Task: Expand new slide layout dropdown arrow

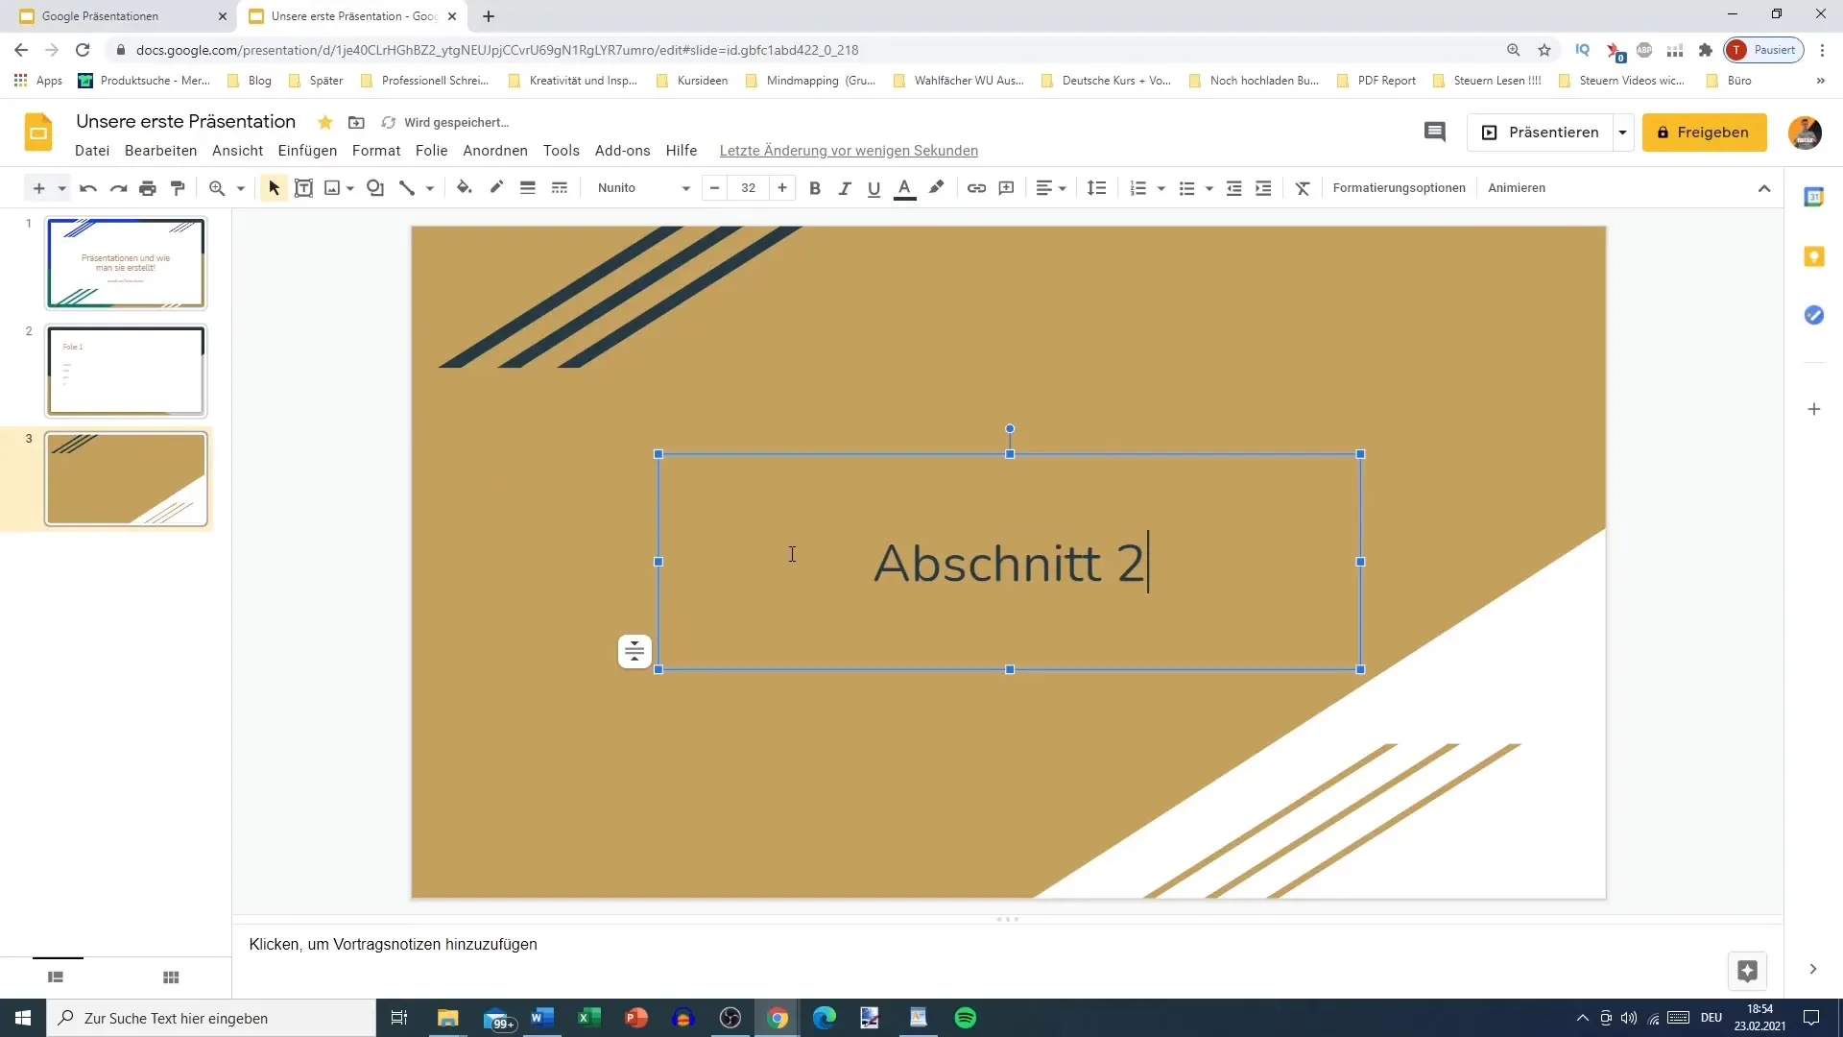Action: point(61,188)
